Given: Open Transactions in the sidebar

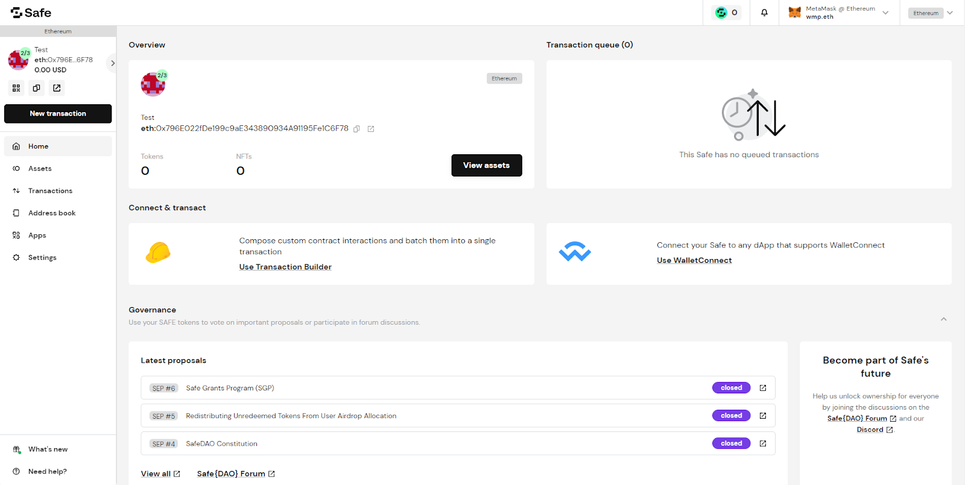Looking at the screenshot, I should (58, 191).
